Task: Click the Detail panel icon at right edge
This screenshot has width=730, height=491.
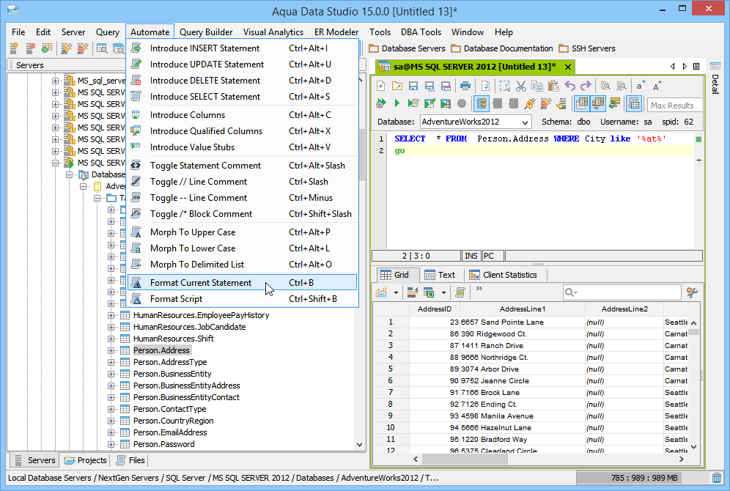Action: tap(715, 66)
